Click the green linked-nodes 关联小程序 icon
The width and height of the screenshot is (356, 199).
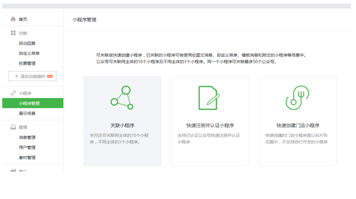coord(122,98)
